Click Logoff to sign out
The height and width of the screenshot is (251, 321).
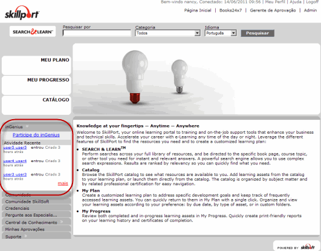(312, 2)
